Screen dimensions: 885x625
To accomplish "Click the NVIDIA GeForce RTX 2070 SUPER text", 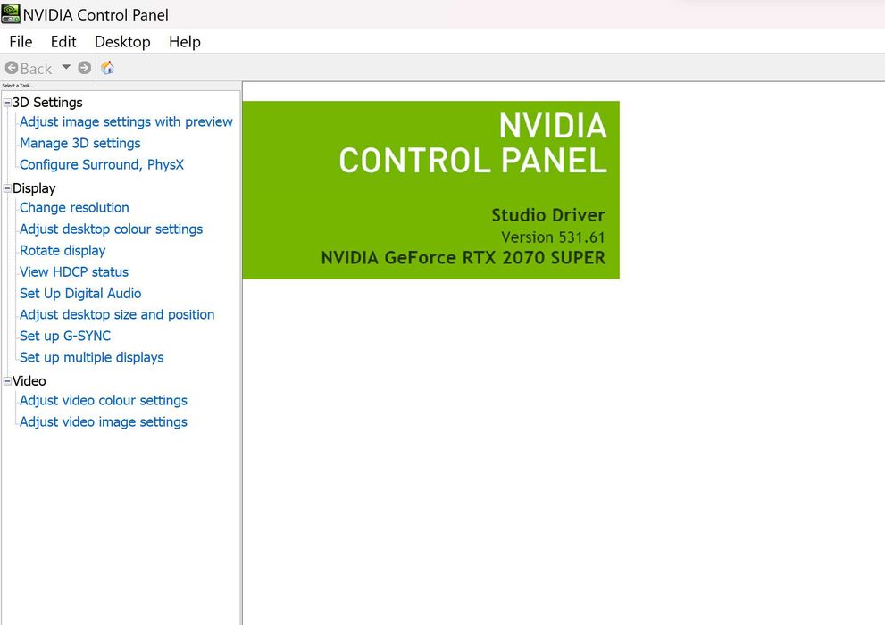I will (x=463, y=258).
